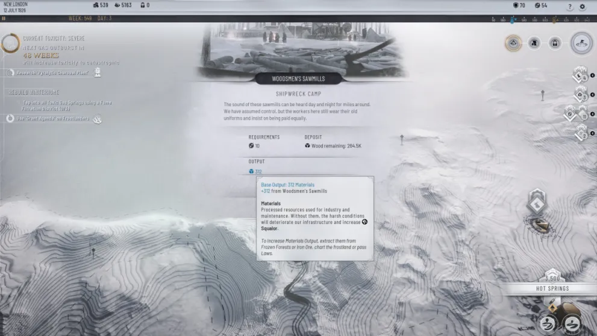Image resolution: width=597 pixels, height=336 pixels.
Task: Click the Hot Springs location label
Action: pyautogui.click(x=552, y=288)
